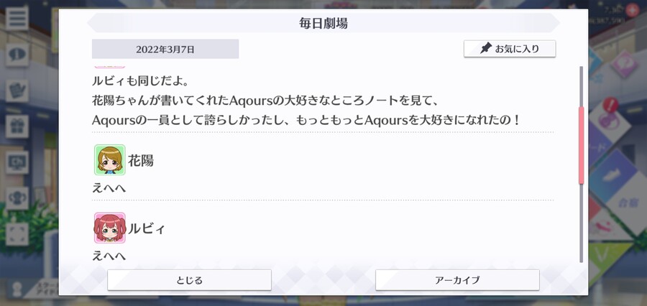Viewport: 647px width, 306px height.
Task: Open the notepad and pencil goals icon
Action: click(x=17, y=91)
